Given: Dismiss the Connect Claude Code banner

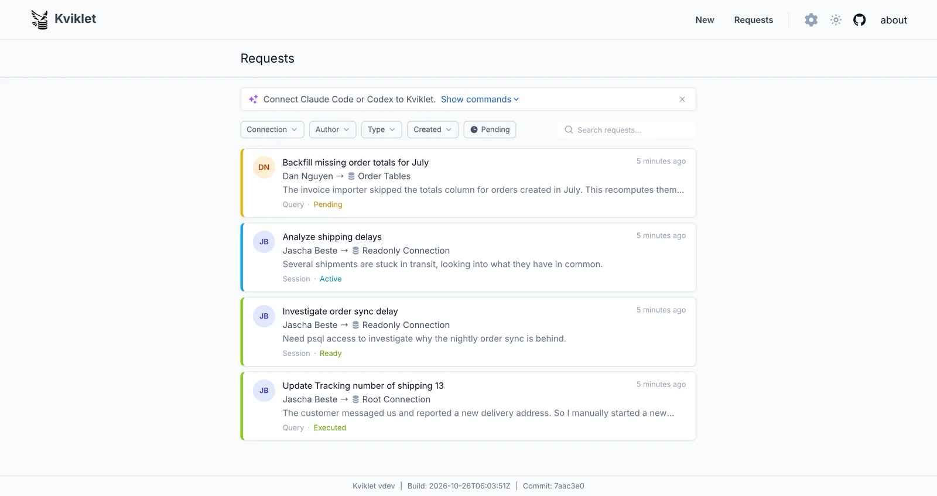Looking at the screenshot, I should pyautogui.click(x=682, y=100).
